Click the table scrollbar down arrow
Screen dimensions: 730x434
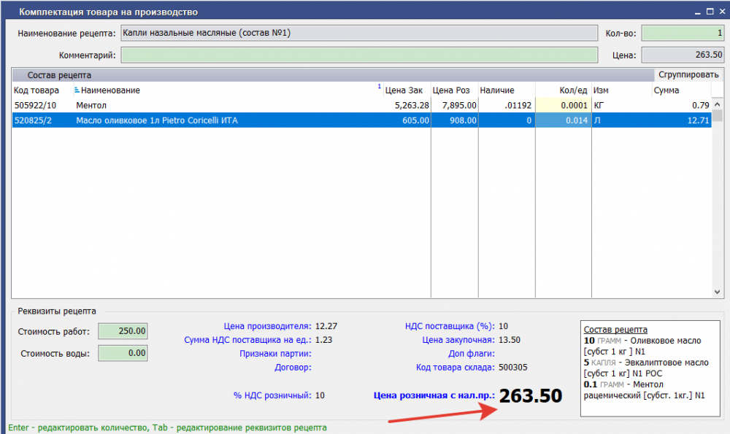click(718, 292)
